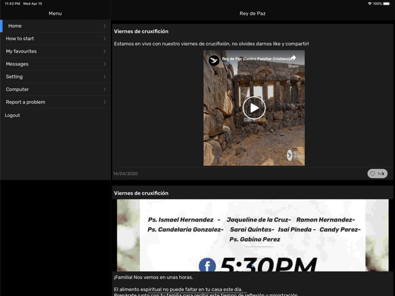Open the 5:30PM event banner image
The height and width of the screenshot is (296, 395).
(x=252, y=235)
